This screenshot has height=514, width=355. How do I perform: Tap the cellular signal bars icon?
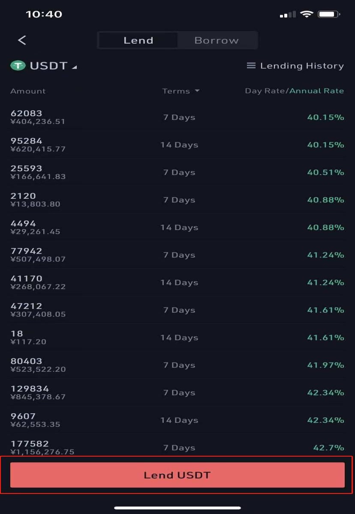pyautogui.click(x=288, y=15)
